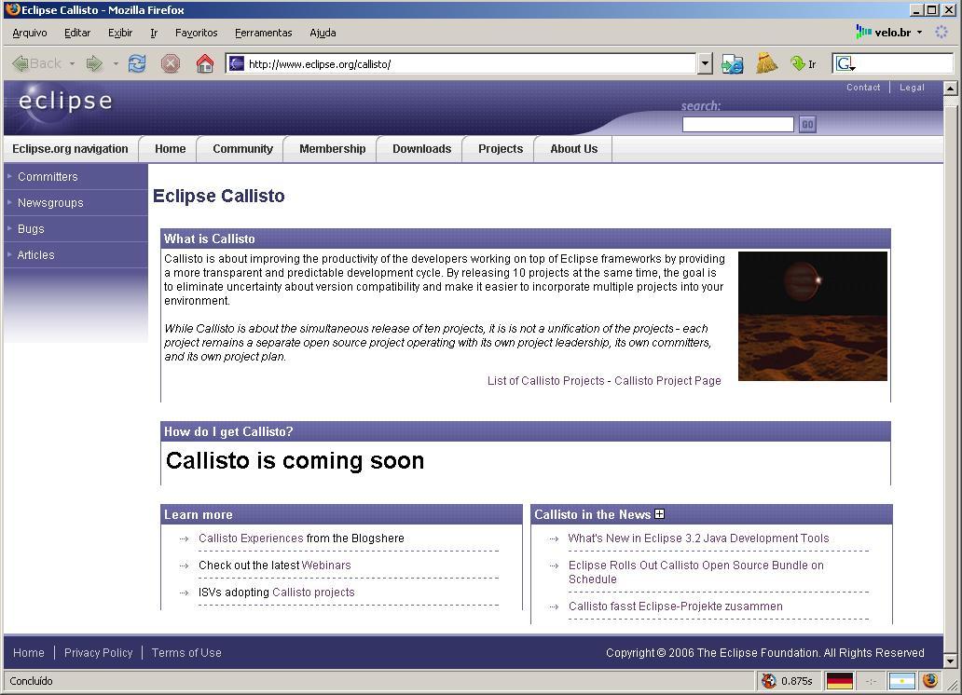Open the address bar URL dropdown

[x=705, y=63]
